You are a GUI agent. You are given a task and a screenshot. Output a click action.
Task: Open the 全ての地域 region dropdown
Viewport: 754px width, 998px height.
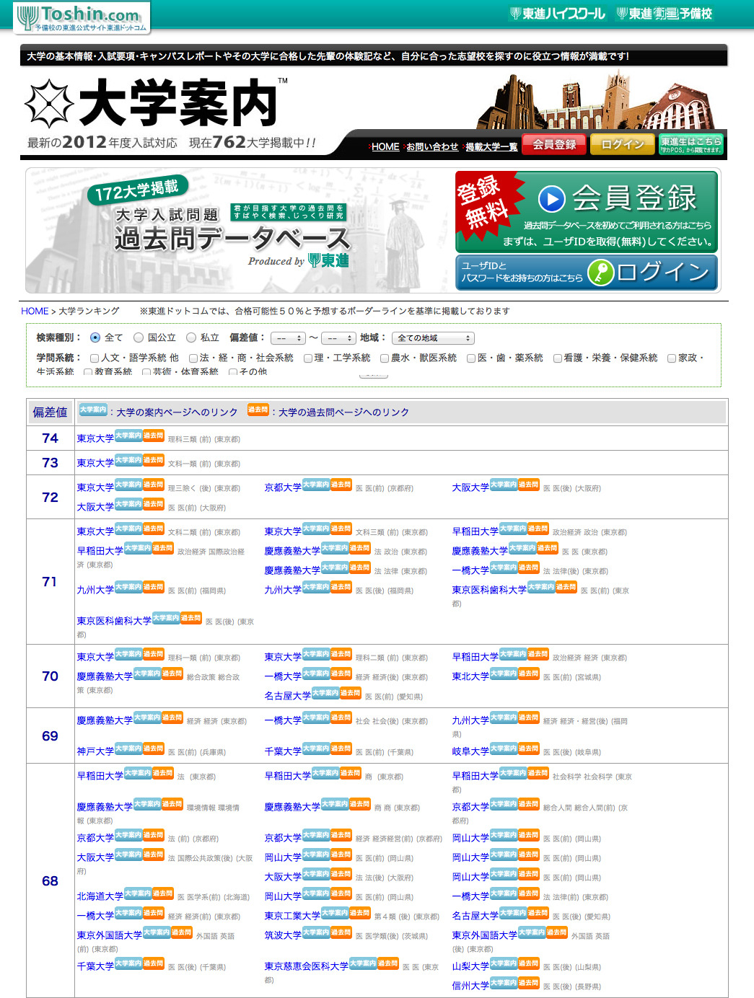pos(434,338)
